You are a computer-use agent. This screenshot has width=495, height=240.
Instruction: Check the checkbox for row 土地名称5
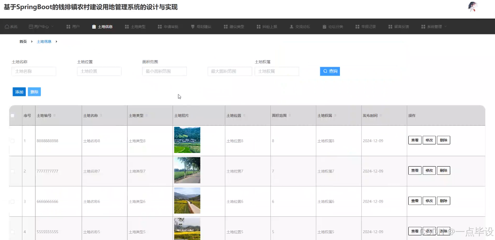tap(13, 232)
